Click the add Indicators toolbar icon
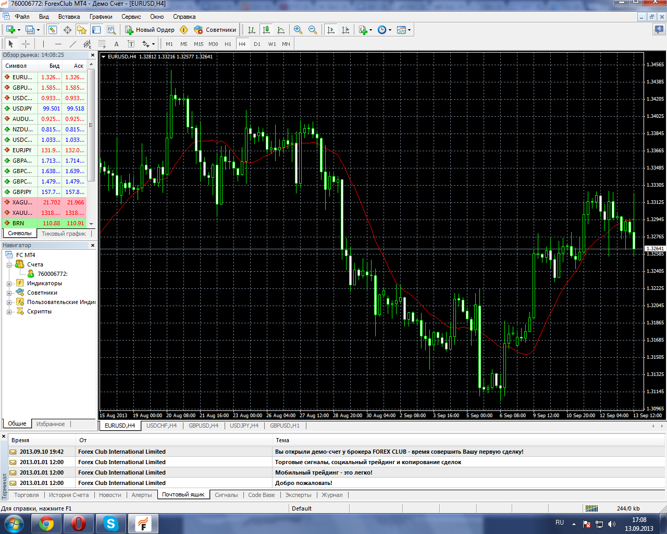The width and height of the screenshot is (667, 534). (x=363, y=30)
